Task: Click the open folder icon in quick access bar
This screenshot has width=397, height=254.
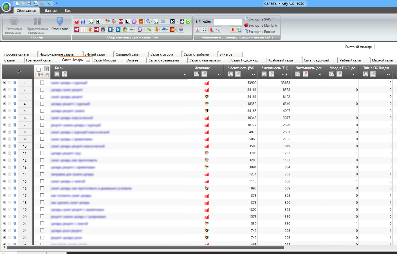Action: click(x=23, y=3)
